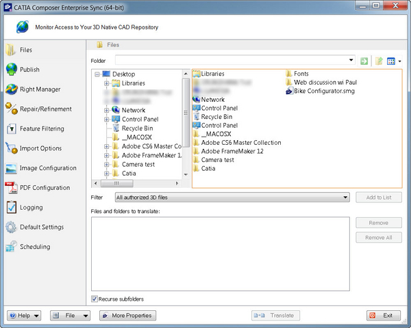Toggle the Recurse subfolders checkbox
Image resolution: width=411 pixels, height=328 pixels.
coord(95,299)
